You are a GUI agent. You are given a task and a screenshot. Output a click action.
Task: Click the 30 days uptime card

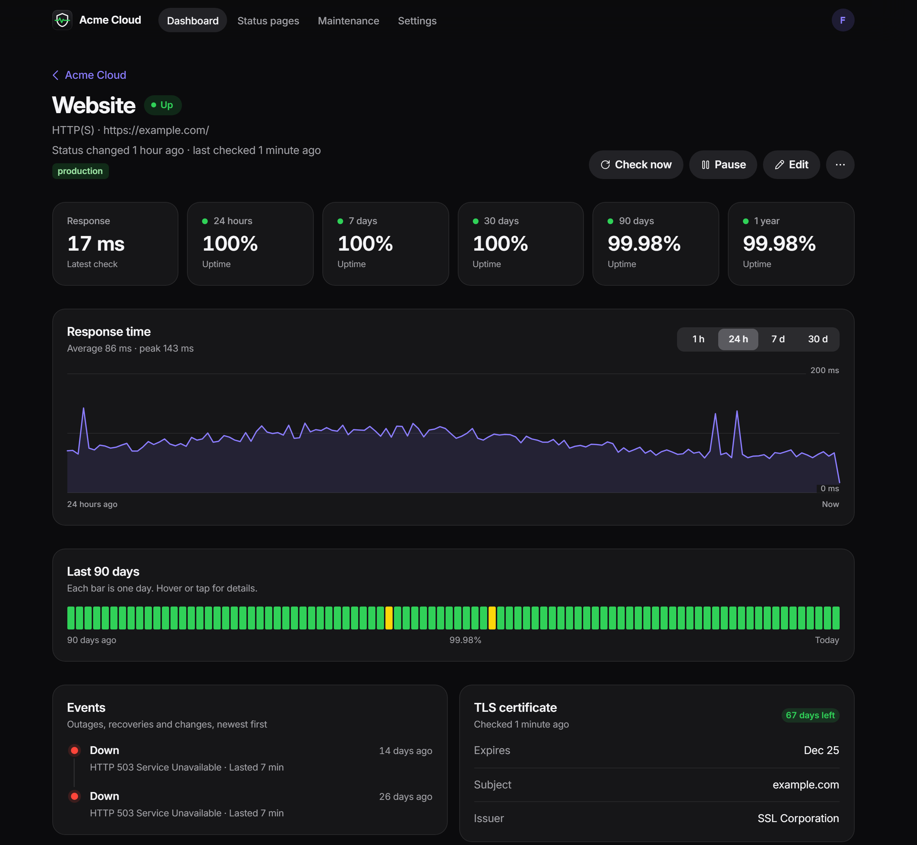click(x=520, y=244)
